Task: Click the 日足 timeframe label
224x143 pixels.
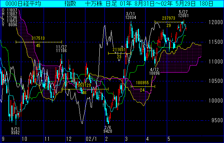Action: coord(111,4)
